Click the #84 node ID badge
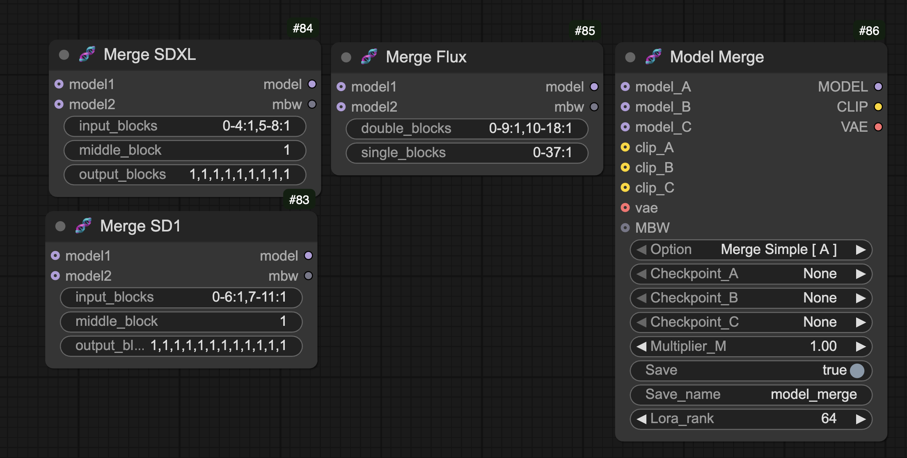907x458 pixels. tap(303, 28)
